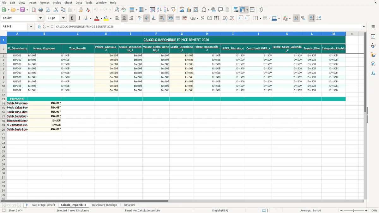Expand Font Color dropdown arrow
The width and height of the screenshot is (379, 213).
click(101, 18)
